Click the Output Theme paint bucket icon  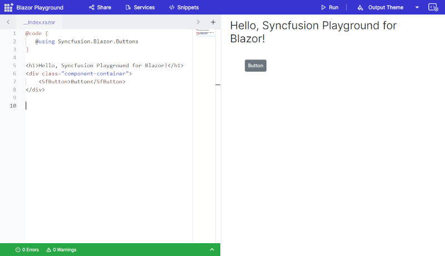pos(360,8)
